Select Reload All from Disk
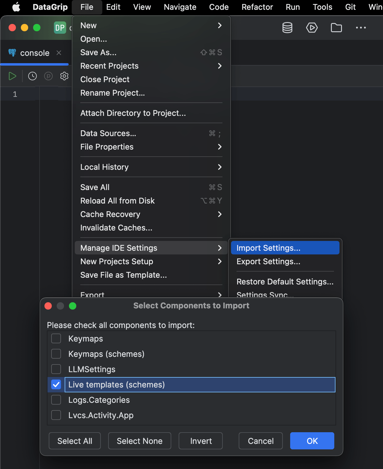Screen dimensions: 383x469 pos(151,201)
